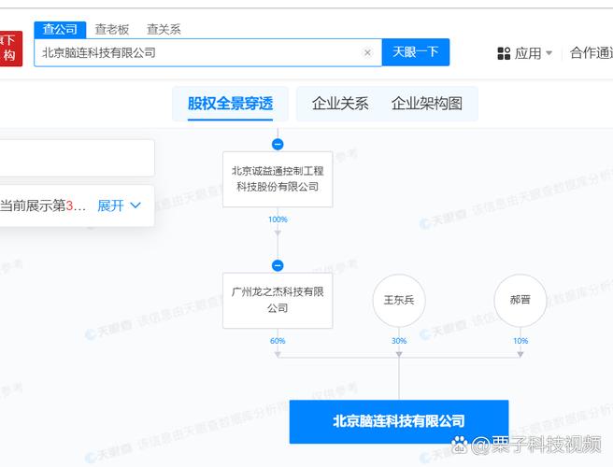Clear the search box with the X icon
613x467 pixels.
(367, 52)
